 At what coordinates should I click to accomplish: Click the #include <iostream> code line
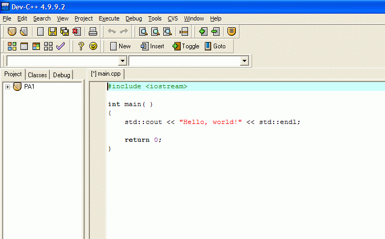tap(148, 87)
